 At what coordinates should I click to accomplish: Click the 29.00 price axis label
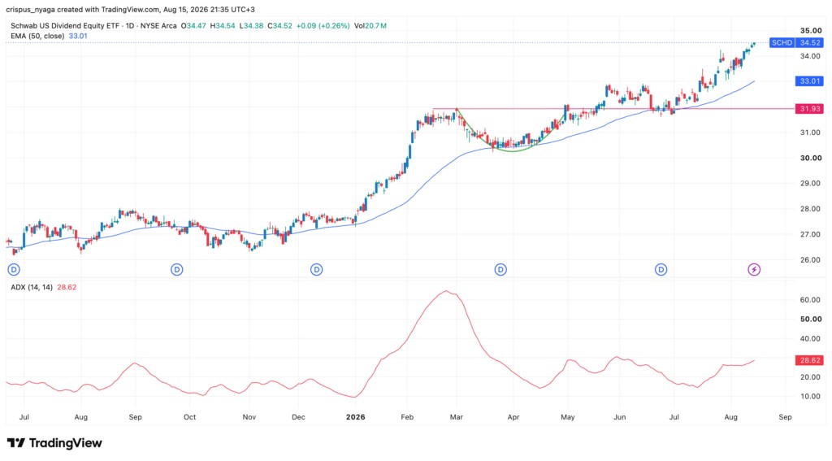(x=811, y=183)
